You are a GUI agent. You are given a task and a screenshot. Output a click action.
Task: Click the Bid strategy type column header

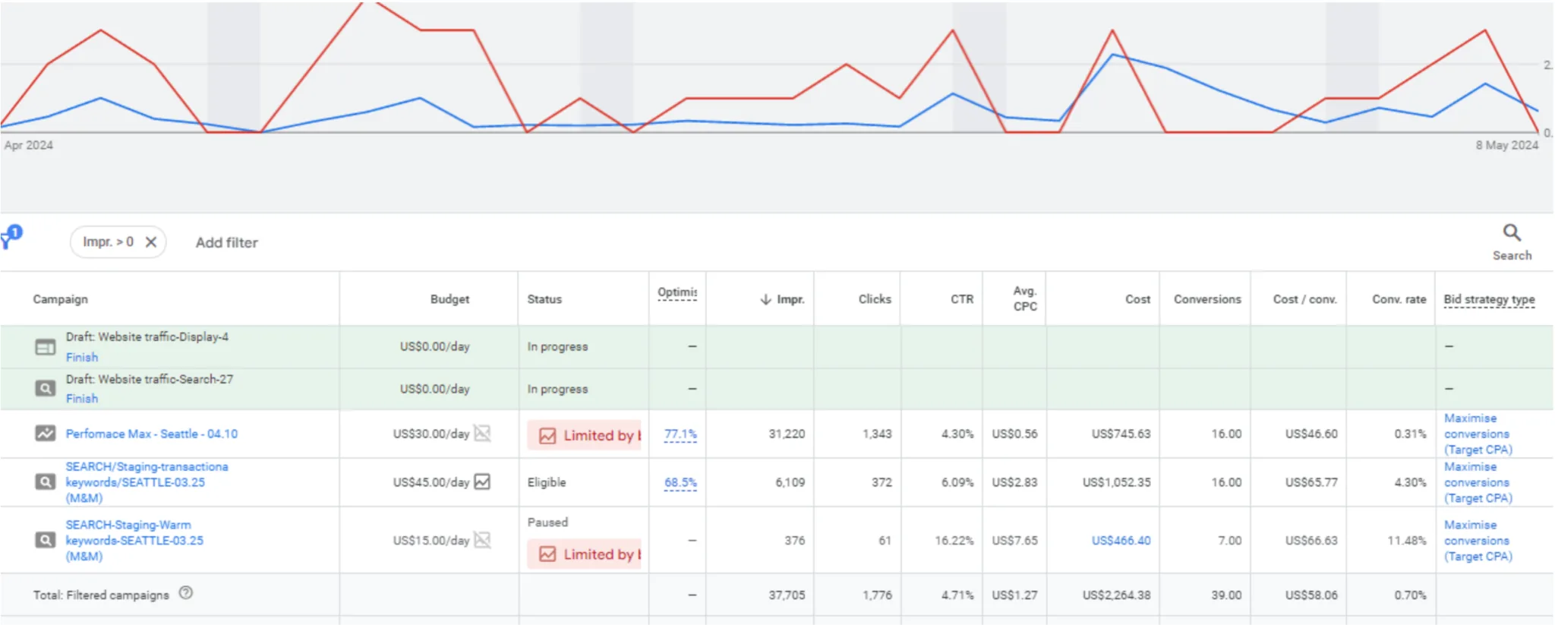pos(1489,299)
